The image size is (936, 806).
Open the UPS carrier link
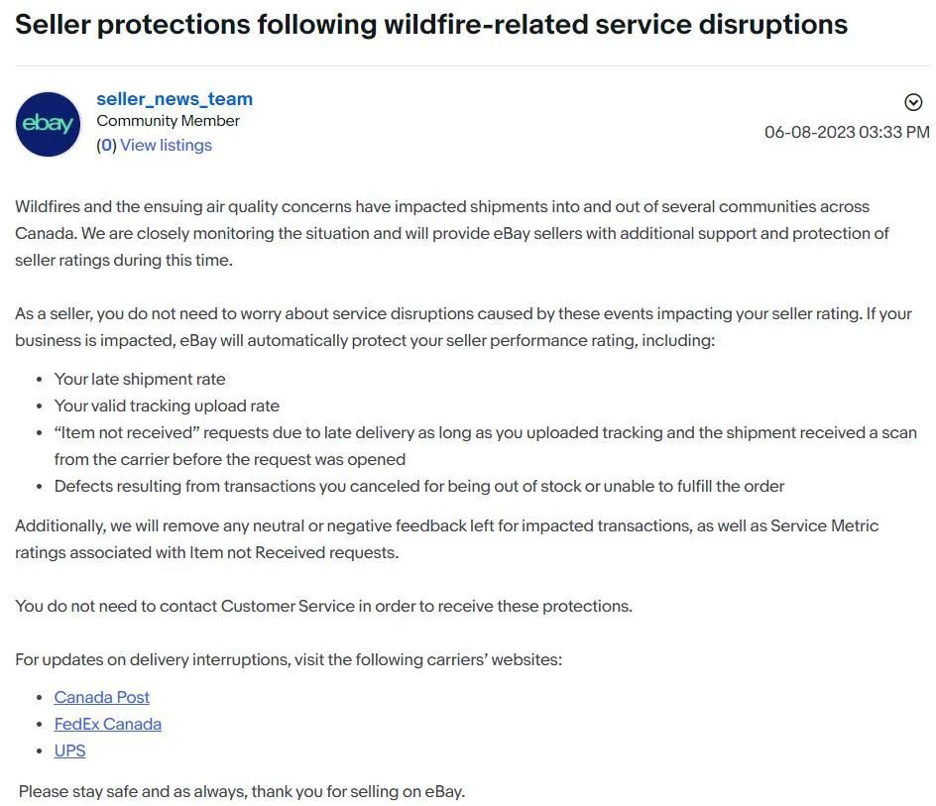pyautogui.click(x=69, y=750)
